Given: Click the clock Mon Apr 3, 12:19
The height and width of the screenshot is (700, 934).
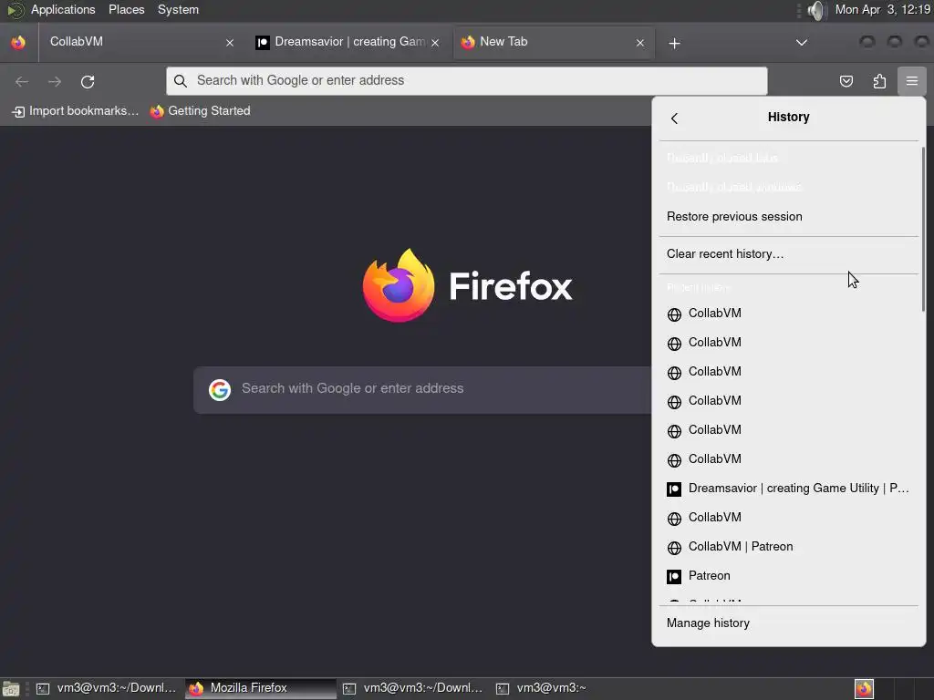Looking at the screenshot, I should (x=883, y=9).
